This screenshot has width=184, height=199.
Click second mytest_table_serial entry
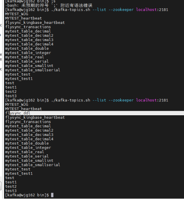[27, 156]
